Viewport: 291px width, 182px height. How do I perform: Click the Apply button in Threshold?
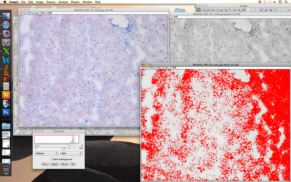tap(54, 164)
